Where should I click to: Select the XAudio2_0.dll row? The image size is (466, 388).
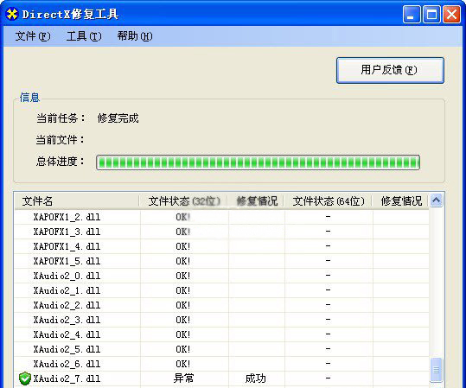pyautogui.click(x=221, y=276)
